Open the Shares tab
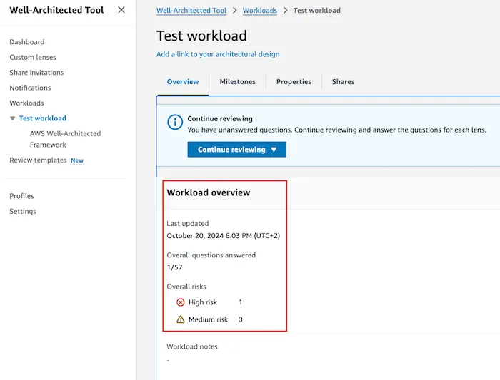This screenshot has width=500, height=380. pos(343,82)
